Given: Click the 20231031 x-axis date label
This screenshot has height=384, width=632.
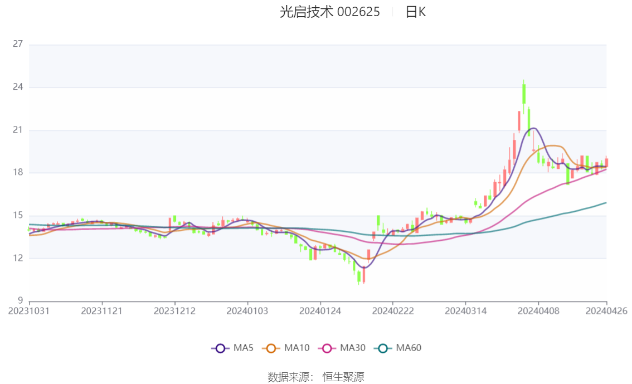Looking at the screenshot, I should point(29,311).
